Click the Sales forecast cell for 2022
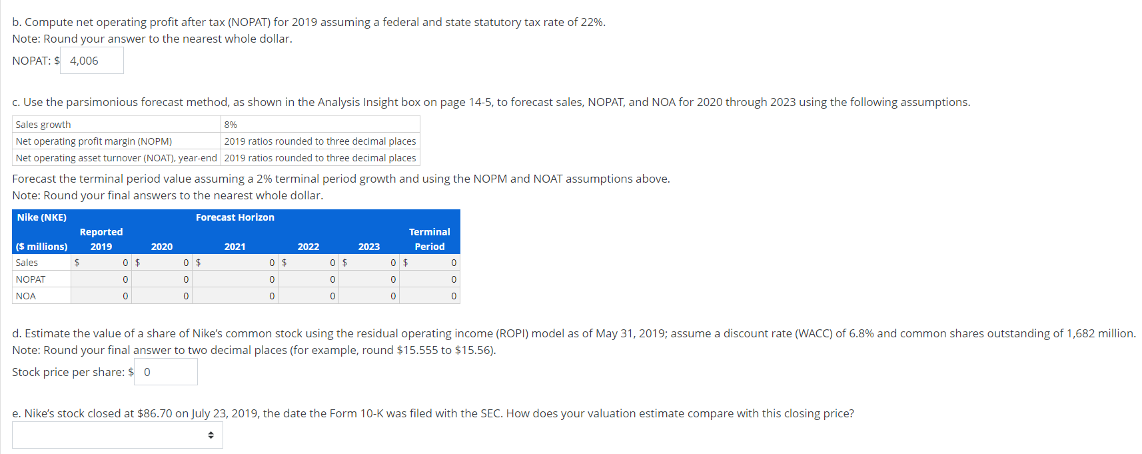The height and width of the screenshot is (454, 1142). click(313, 262)
